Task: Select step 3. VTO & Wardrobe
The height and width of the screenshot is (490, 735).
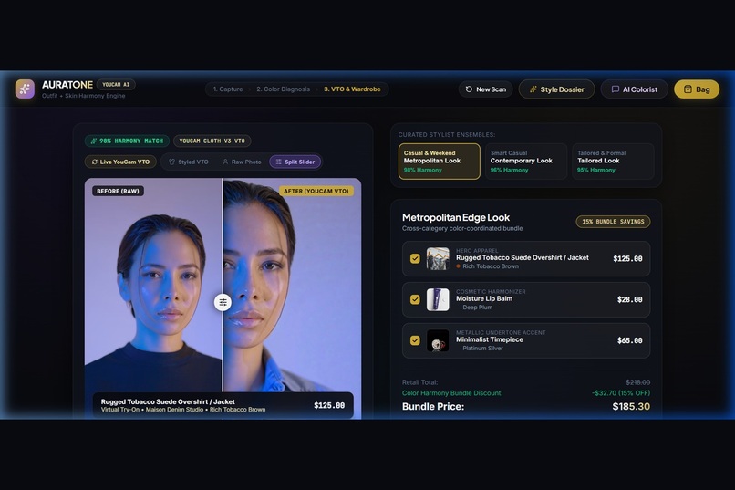Action: coord(352,89)
